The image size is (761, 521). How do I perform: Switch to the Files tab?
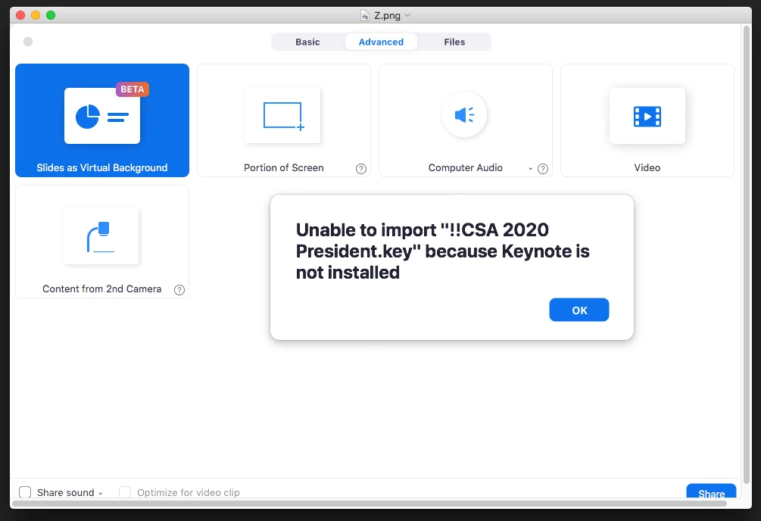pyautogui.click(x=454, y=42)
